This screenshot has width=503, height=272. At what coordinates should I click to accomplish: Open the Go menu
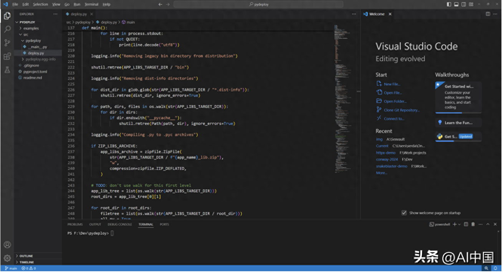(x=67, y=4)
